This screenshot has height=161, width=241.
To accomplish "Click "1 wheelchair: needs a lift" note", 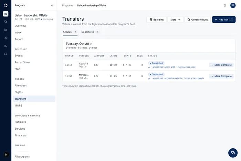I will pos(163,67).
